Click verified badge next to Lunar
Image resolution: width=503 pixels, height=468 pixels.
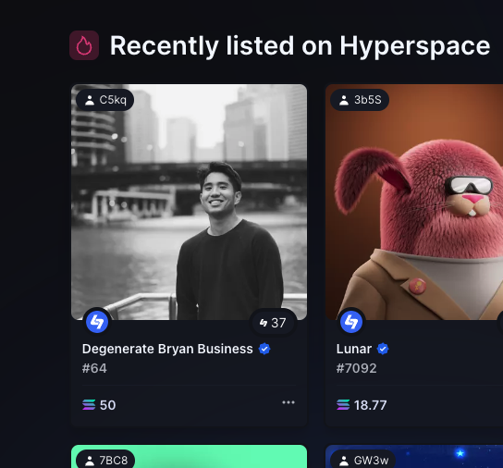point(383,349)
